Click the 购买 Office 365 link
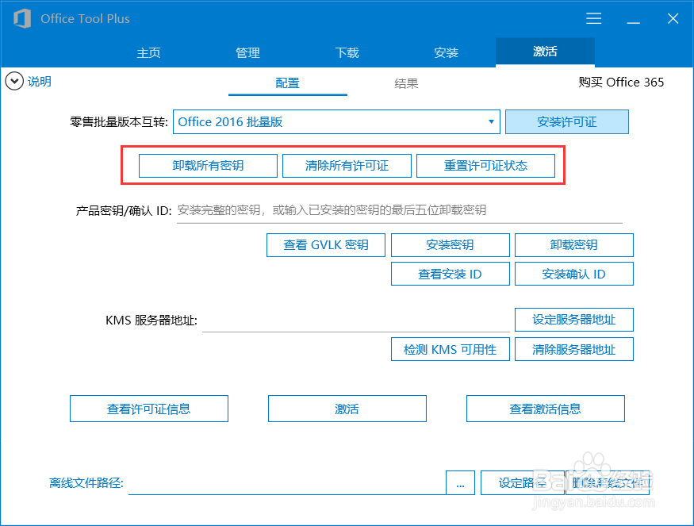 (x=621, y=83)
